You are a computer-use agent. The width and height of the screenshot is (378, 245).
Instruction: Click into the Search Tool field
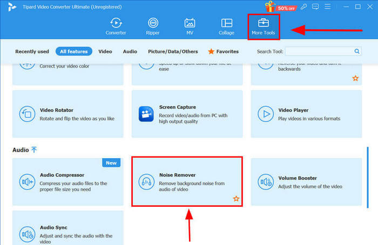(320, 51)
